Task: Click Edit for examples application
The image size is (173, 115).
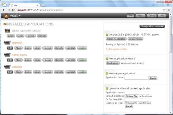Action: pyautogui.click(x=10, y=48)
